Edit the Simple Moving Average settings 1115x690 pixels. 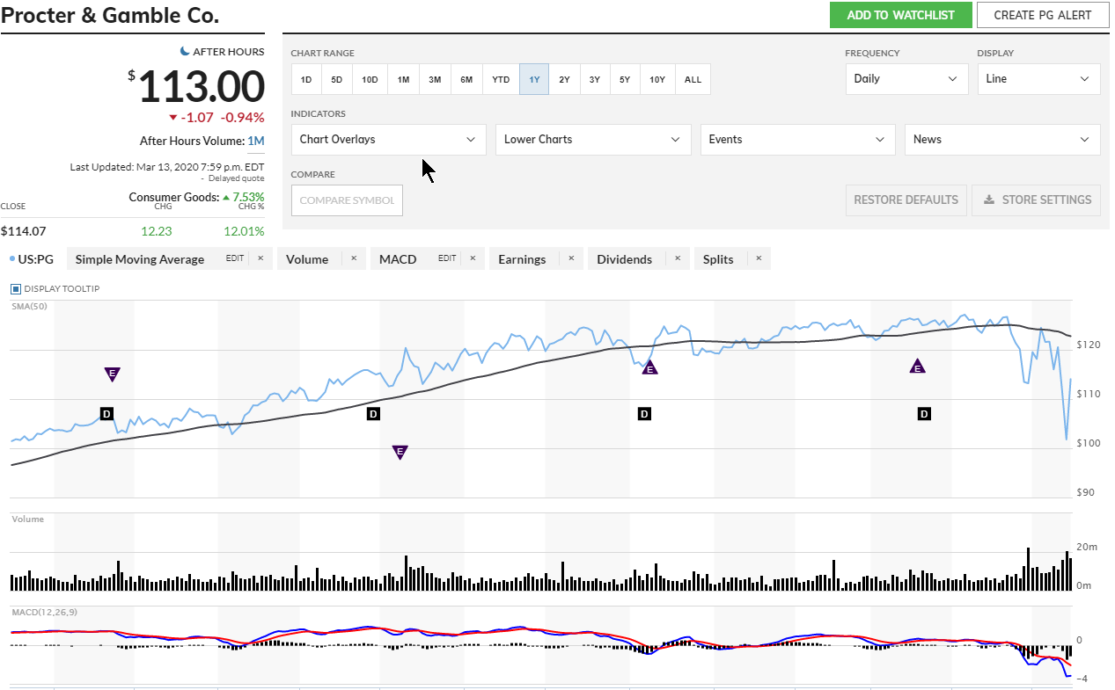(x=234, y=259)
